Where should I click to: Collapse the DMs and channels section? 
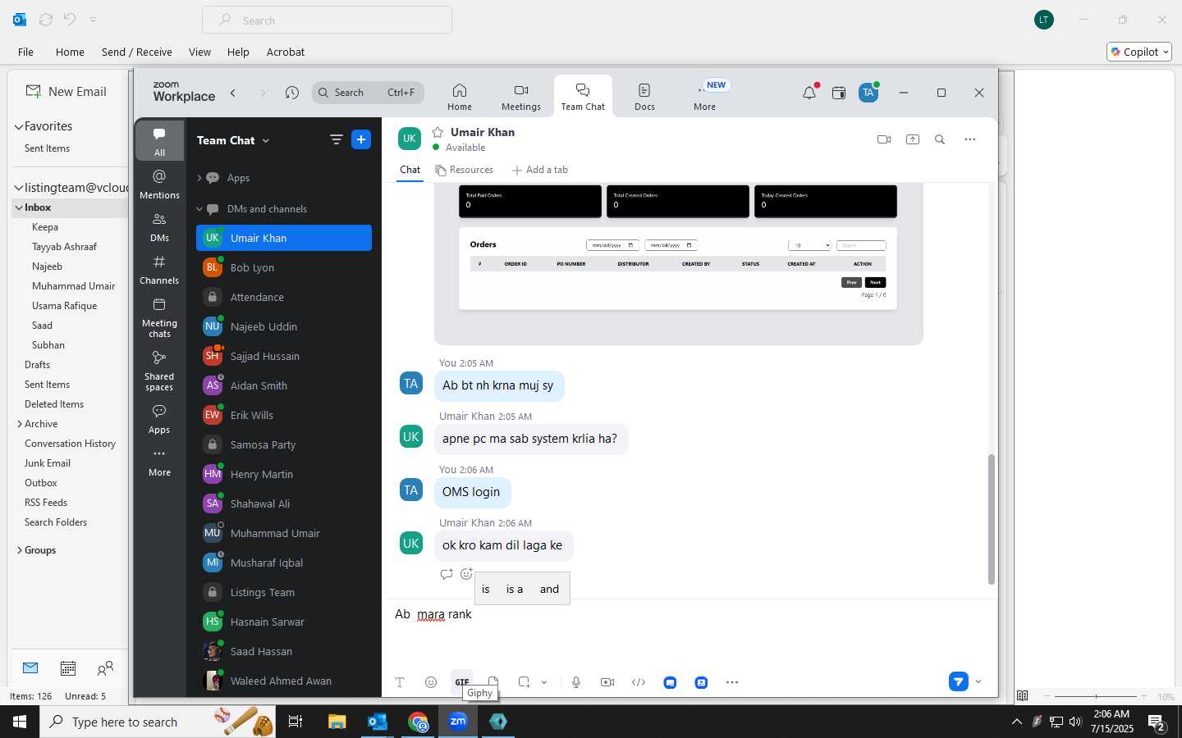pyautogui.click(x=199, y=209)
